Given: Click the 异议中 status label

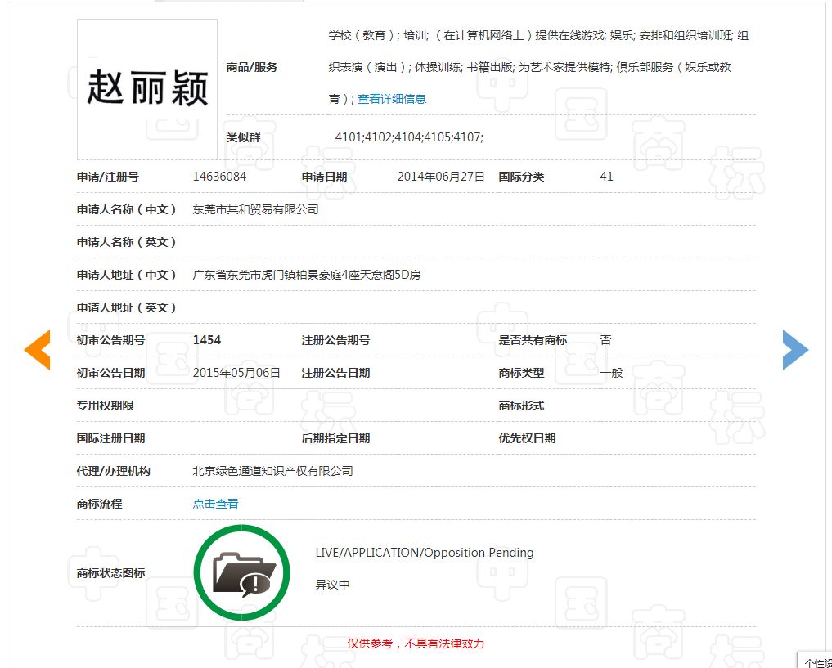Looking at the screenshot, I should tap(332, 584).
